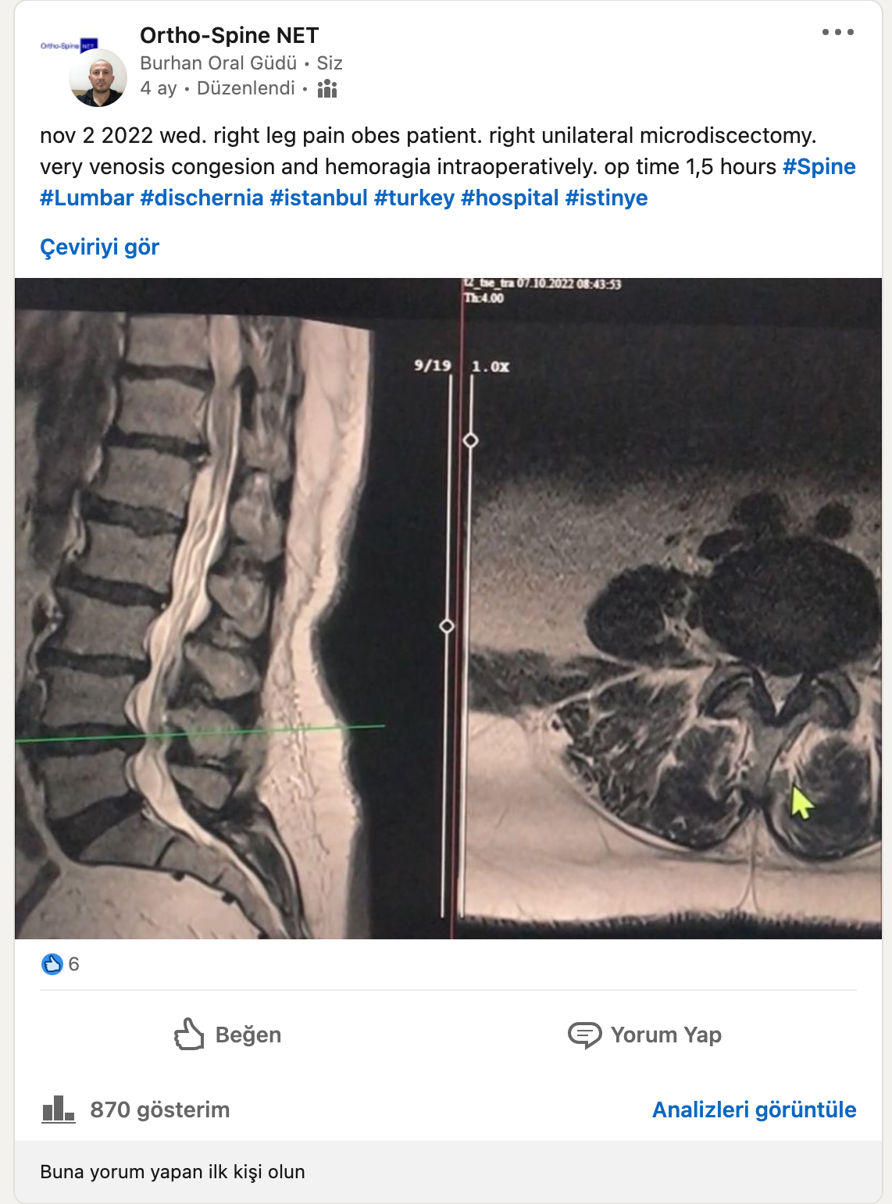Follow the #dischernia hashtag

(x=202, y=198)
